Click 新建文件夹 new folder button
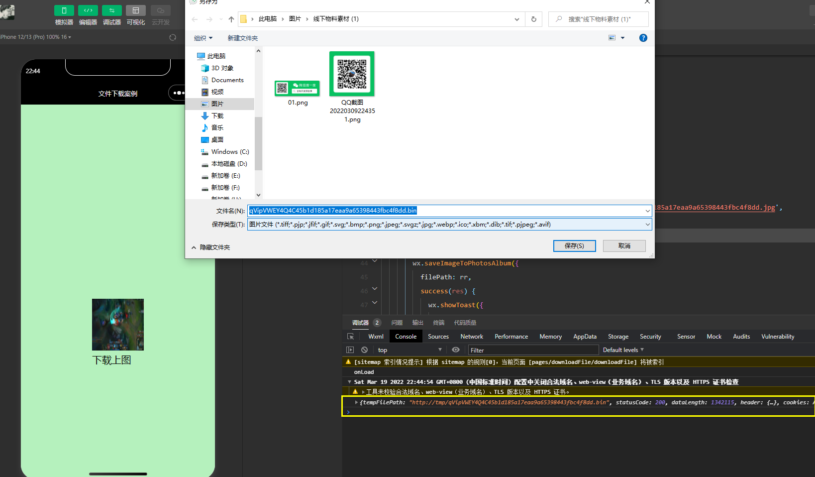This screenshot has height=477, width=815. coord(243,38)
